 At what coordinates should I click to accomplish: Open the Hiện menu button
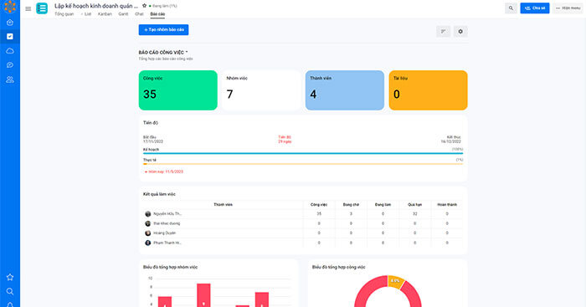click(568, 8)
